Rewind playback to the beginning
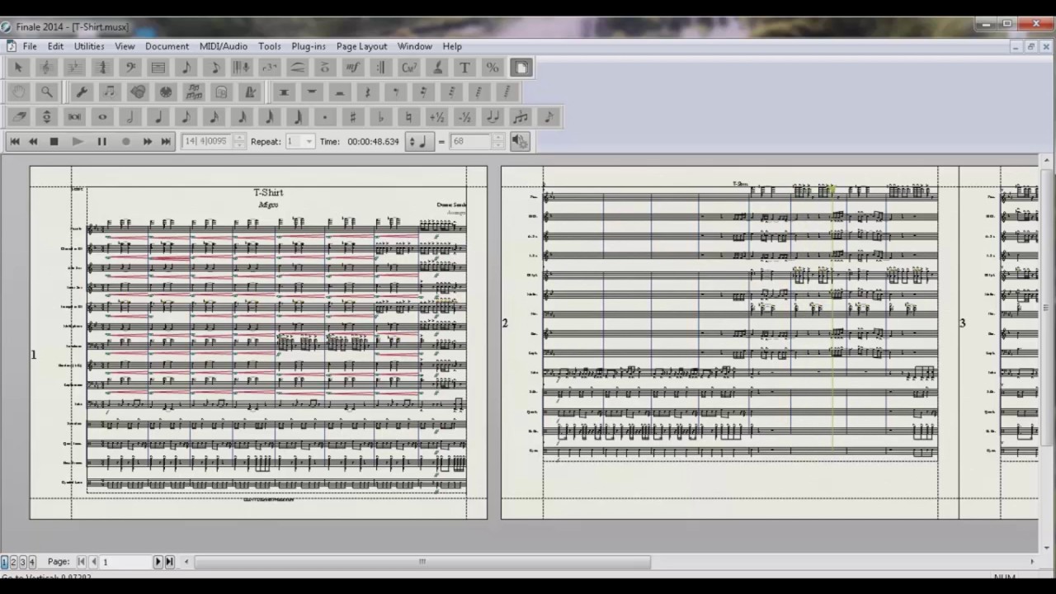The image size is (1056, 594). click(15, 142)
